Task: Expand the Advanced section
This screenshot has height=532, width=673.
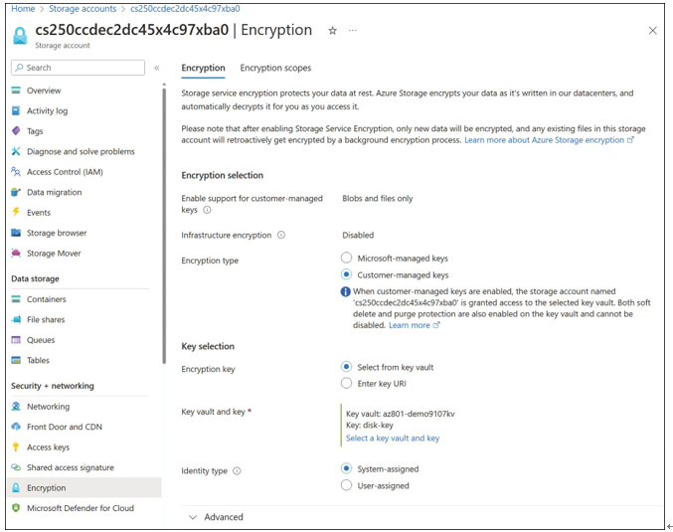Action: (x=217, y=517)
